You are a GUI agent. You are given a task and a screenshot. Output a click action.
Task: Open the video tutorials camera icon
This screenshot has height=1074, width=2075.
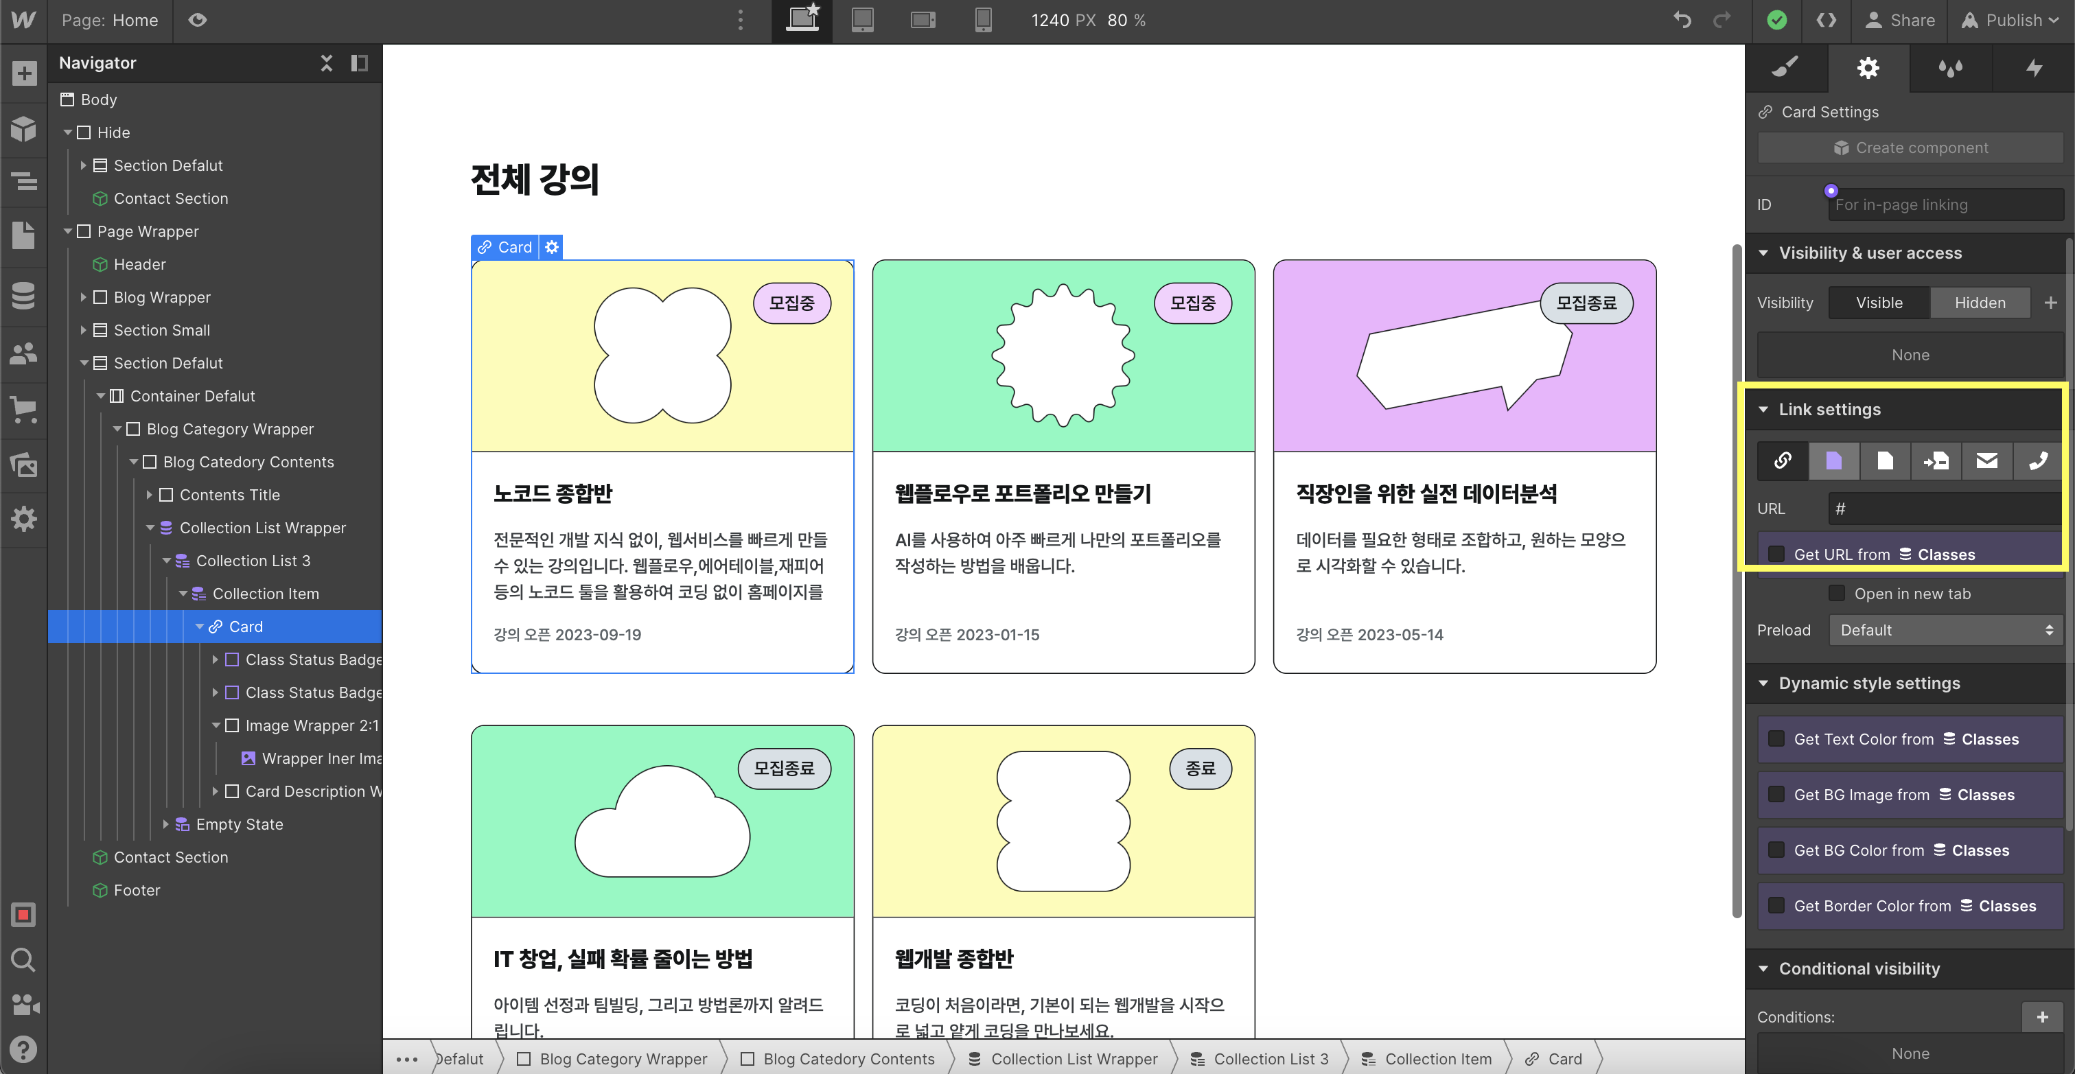(x=23, y=1004)
